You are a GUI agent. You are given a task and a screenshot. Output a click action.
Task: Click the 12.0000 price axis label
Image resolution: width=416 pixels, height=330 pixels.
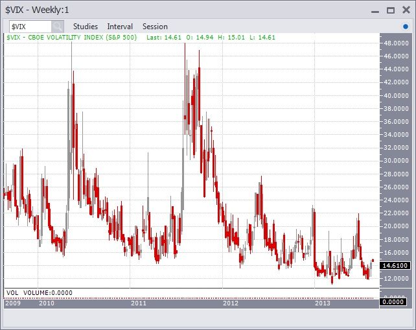click(x=396, y=279)
